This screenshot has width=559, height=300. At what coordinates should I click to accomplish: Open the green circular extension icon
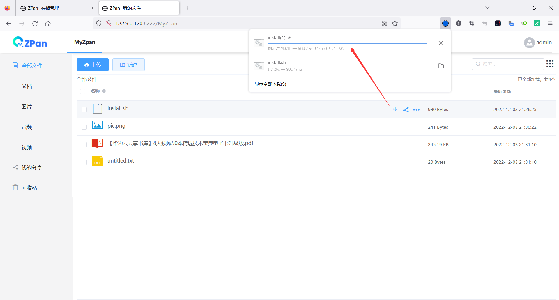524,23
